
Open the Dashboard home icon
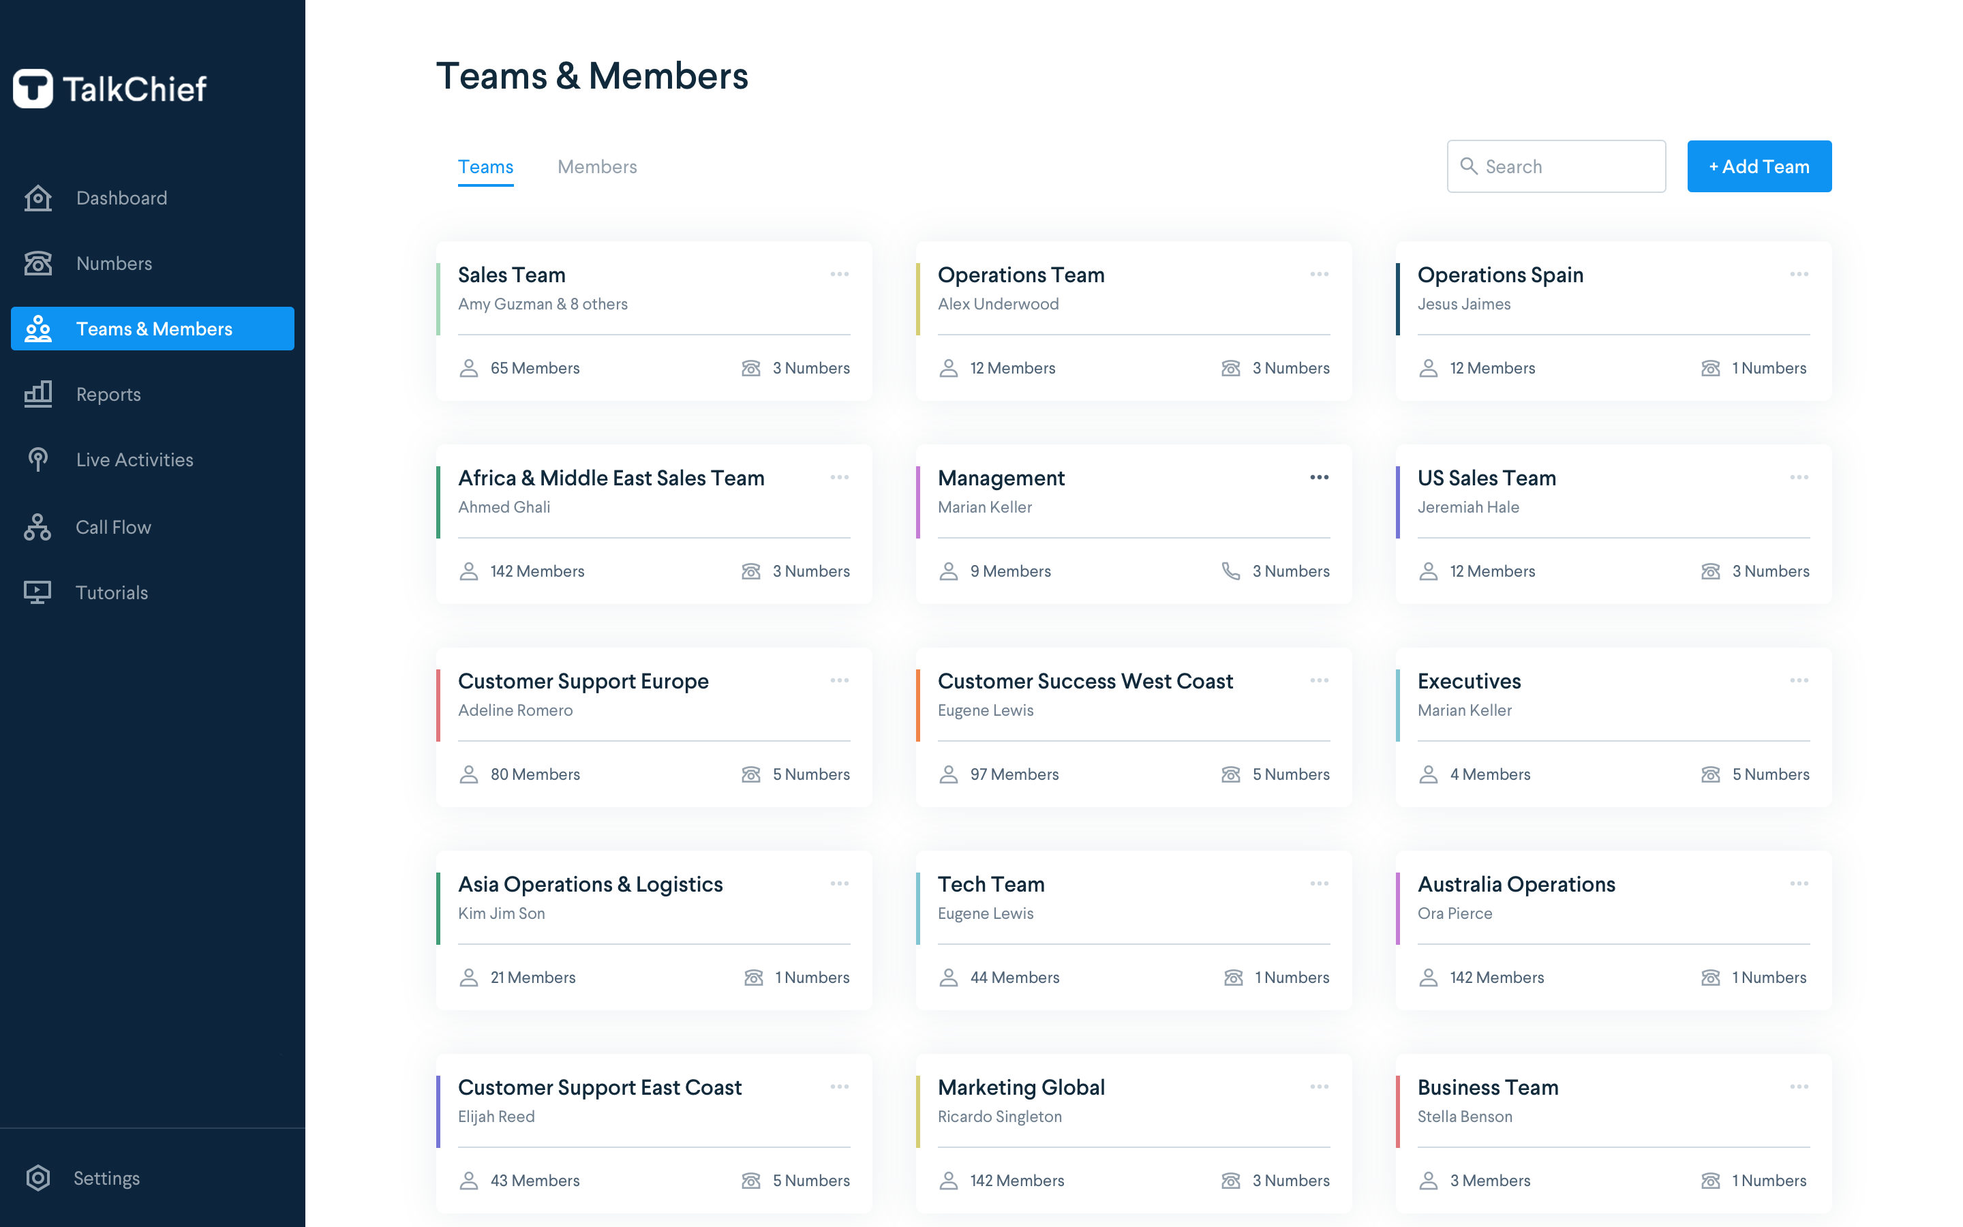[x=38, y=198]
